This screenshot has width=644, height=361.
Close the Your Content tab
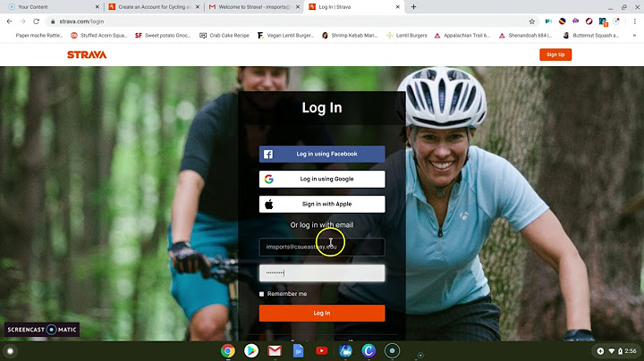97,7
